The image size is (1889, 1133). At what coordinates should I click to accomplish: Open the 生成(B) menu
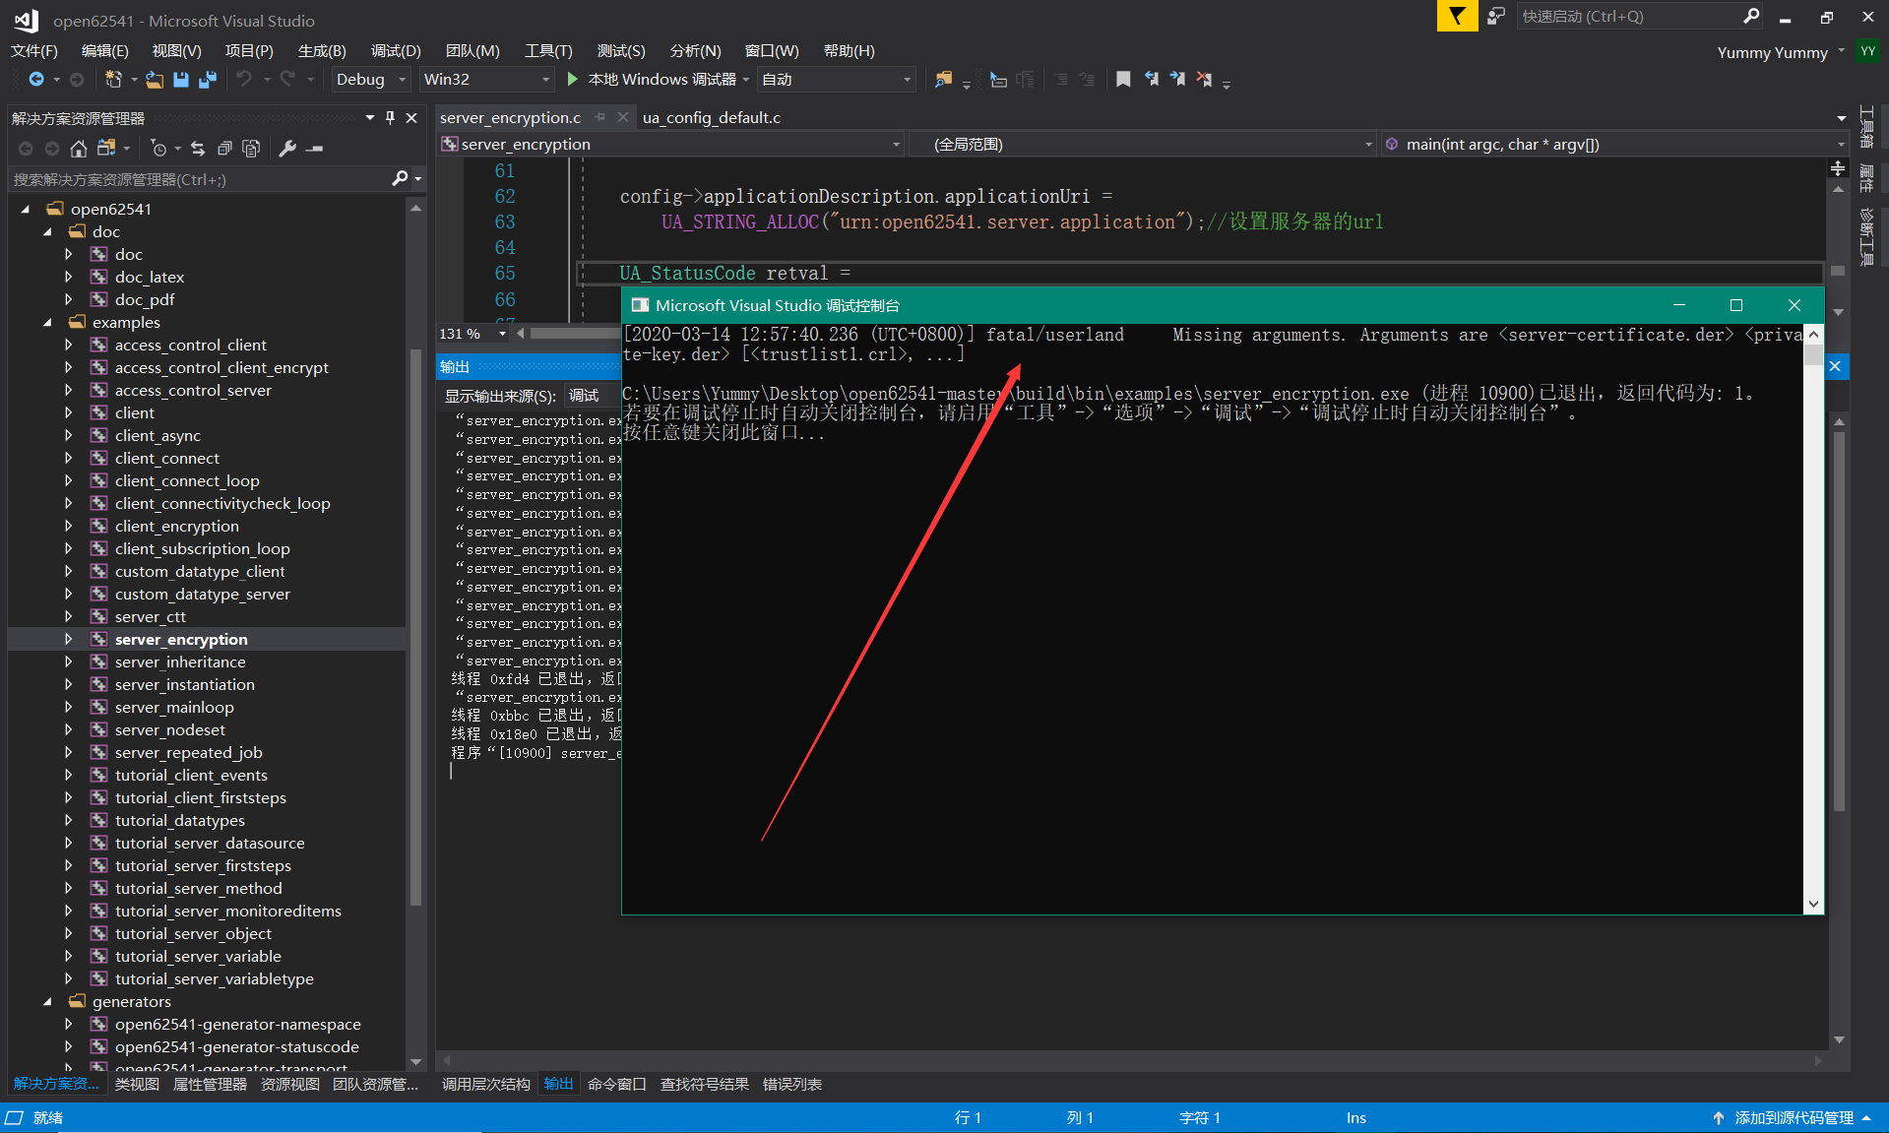[x=322, y=51]
